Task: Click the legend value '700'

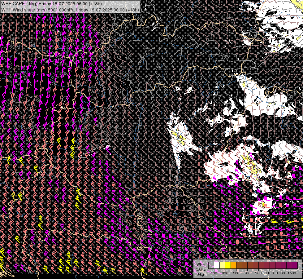Action: tap(247, 273)
